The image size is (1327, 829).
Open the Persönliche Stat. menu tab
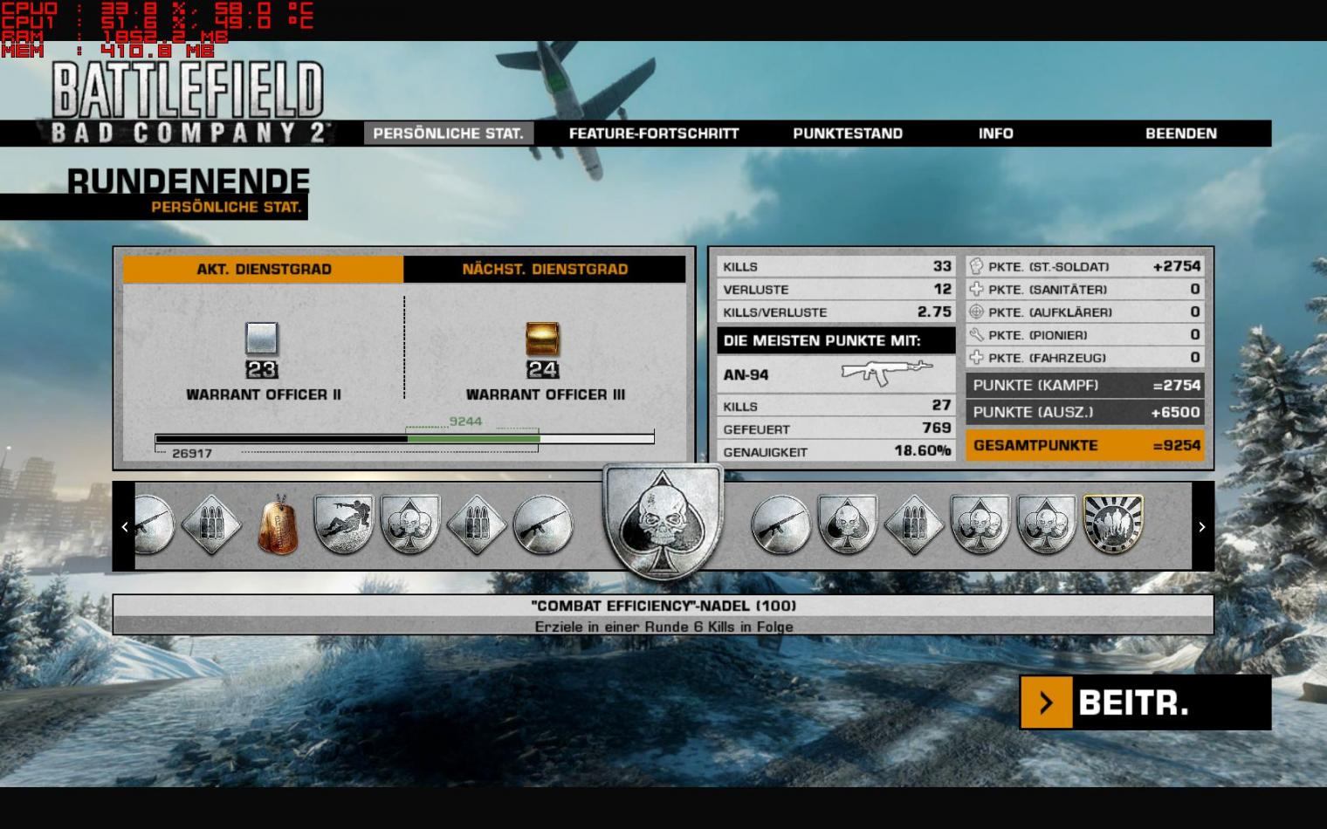click(x=448, y=134)
